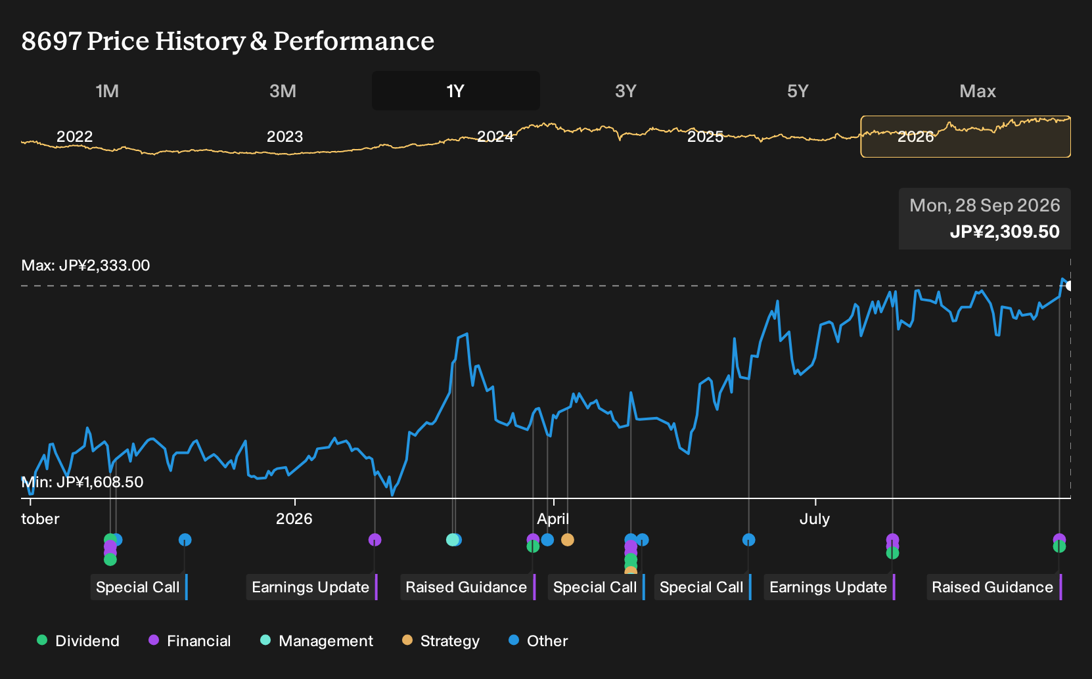Screen dimensions: 1092x679
Task: Toggle the Strategy legend filter
Action: [441, 641]
